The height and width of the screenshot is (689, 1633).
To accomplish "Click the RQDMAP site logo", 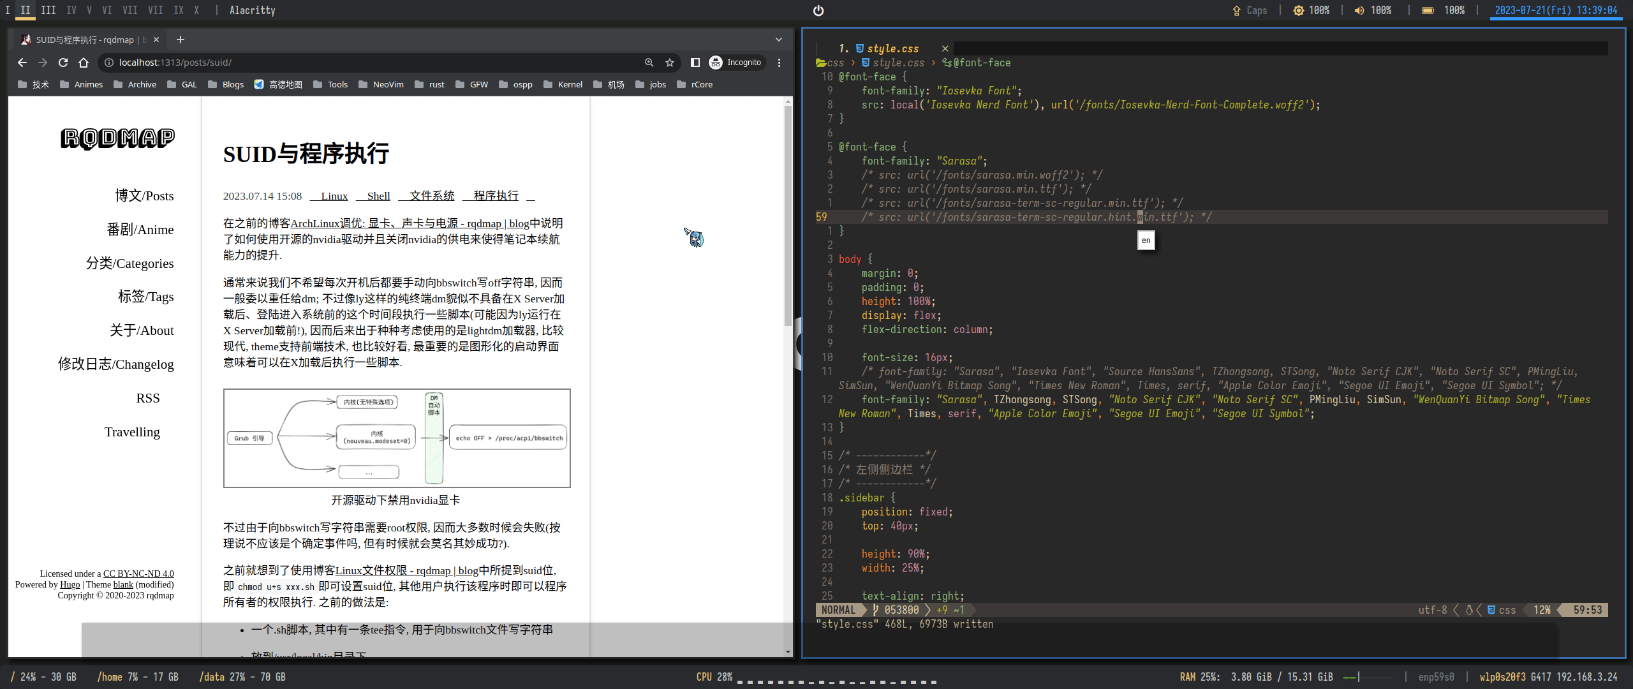I will [117, 138].
